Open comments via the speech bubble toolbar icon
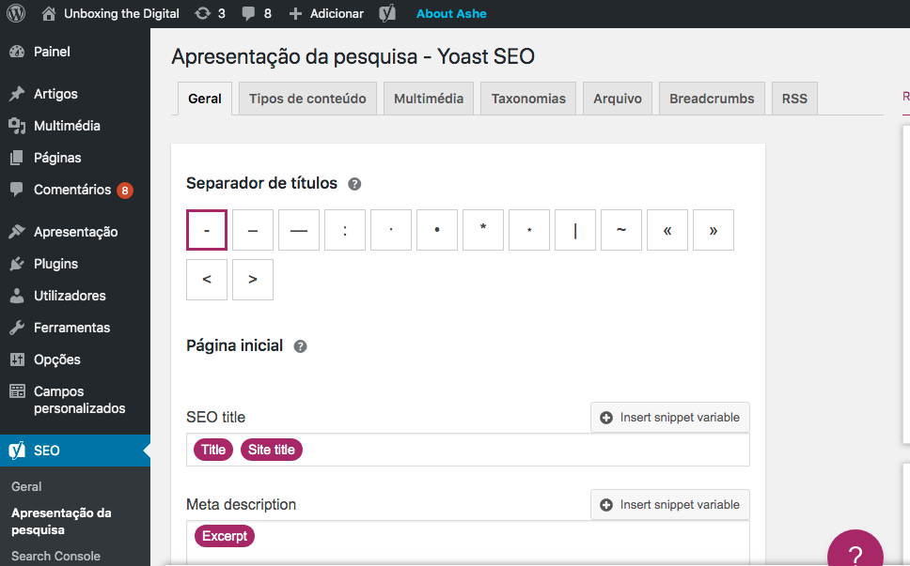Screen dimensions: 910x566 246,13
